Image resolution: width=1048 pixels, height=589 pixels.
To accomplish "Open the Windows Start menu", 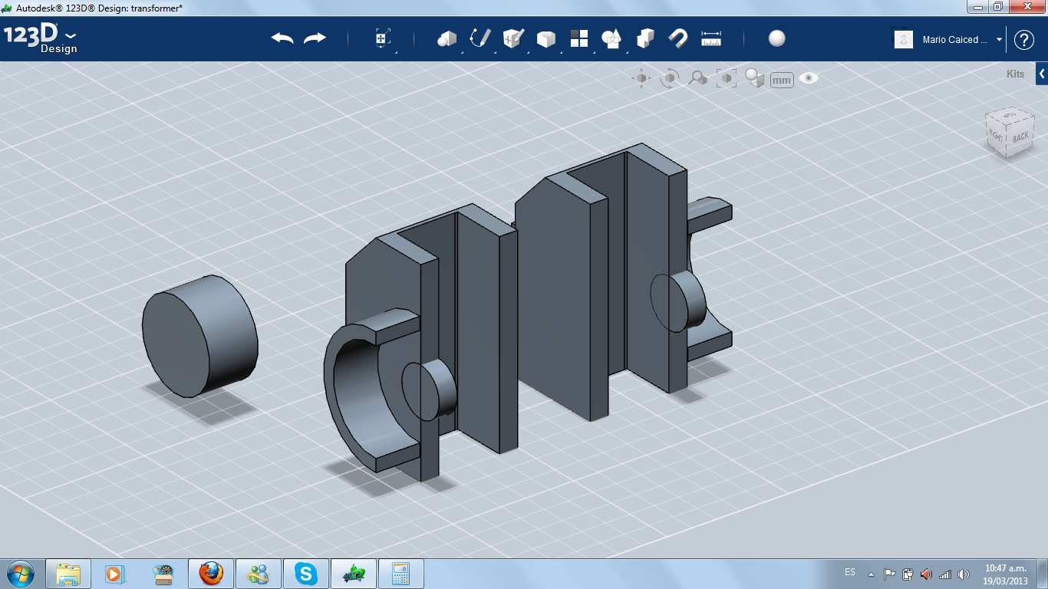I will (x=20, y=573).
